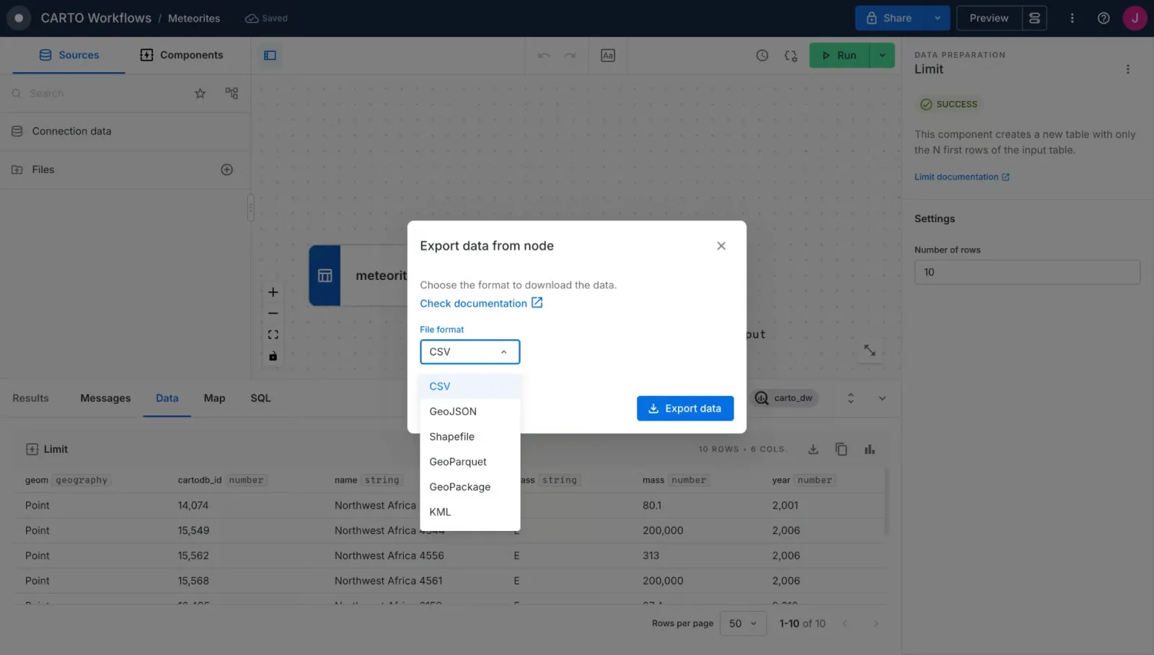
Task: Run the workflow
Action: 840,56
